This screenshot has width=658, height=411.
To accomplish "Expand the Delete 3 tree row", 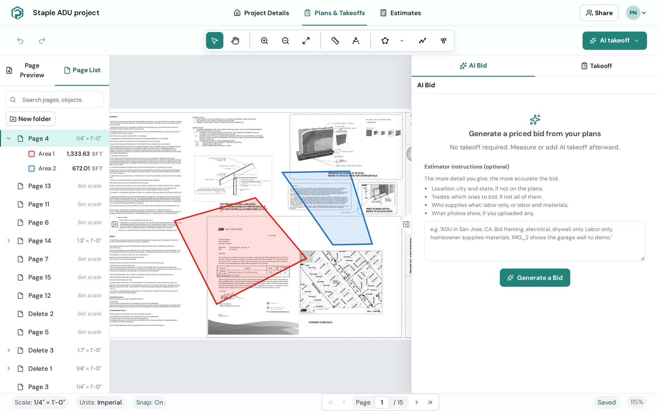I will click(9, 350).
